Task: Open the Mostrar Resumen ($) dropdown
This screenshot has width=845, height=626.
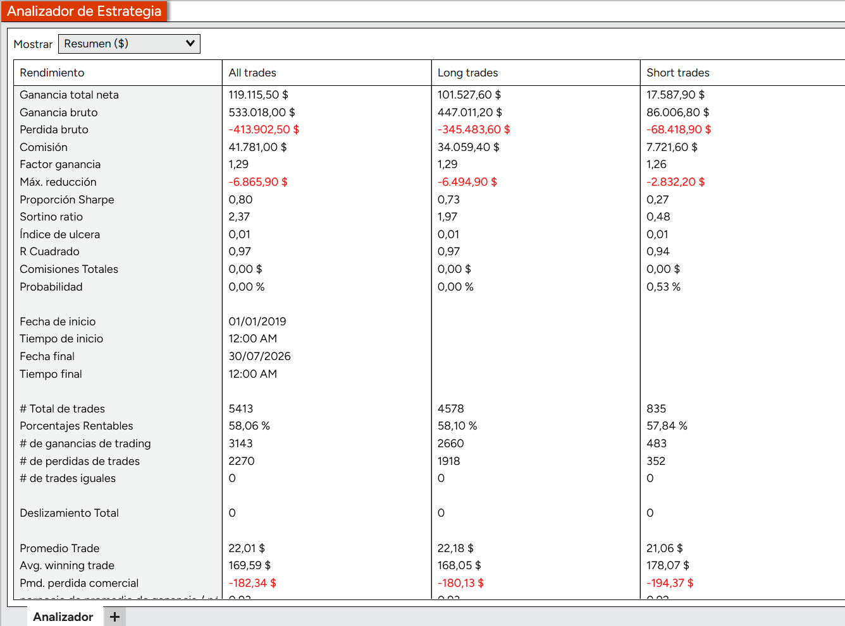Action: point(129,44)
